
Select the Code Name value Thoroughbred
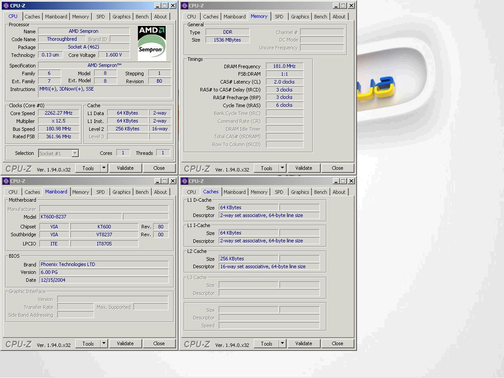[62, 39]
